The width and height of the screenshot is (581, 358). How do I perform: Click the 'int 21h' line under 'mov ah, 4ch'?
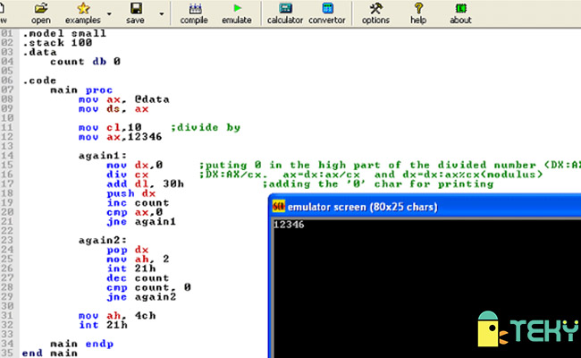coord(103,325)
